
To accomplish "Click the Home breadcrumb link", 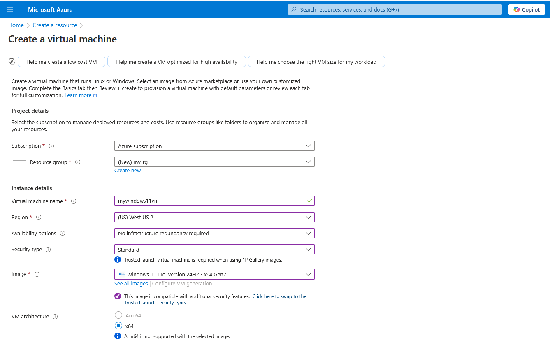I will (x=16, y=25).
